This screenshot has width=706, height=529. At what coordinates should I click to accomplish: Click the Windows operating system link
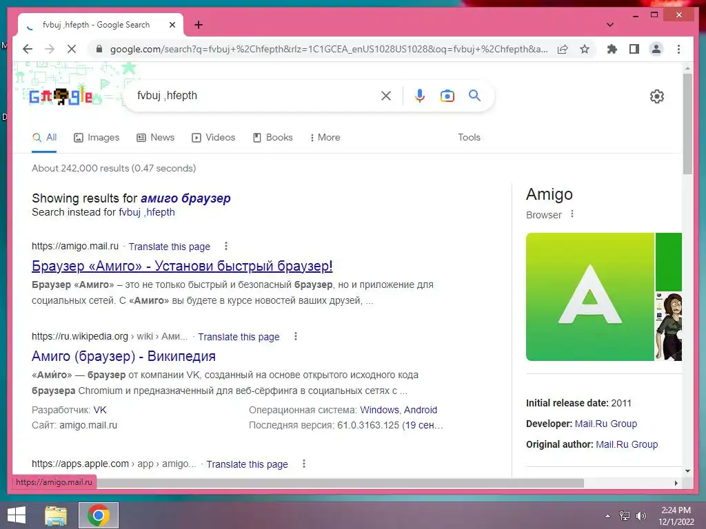pos(379,411)
